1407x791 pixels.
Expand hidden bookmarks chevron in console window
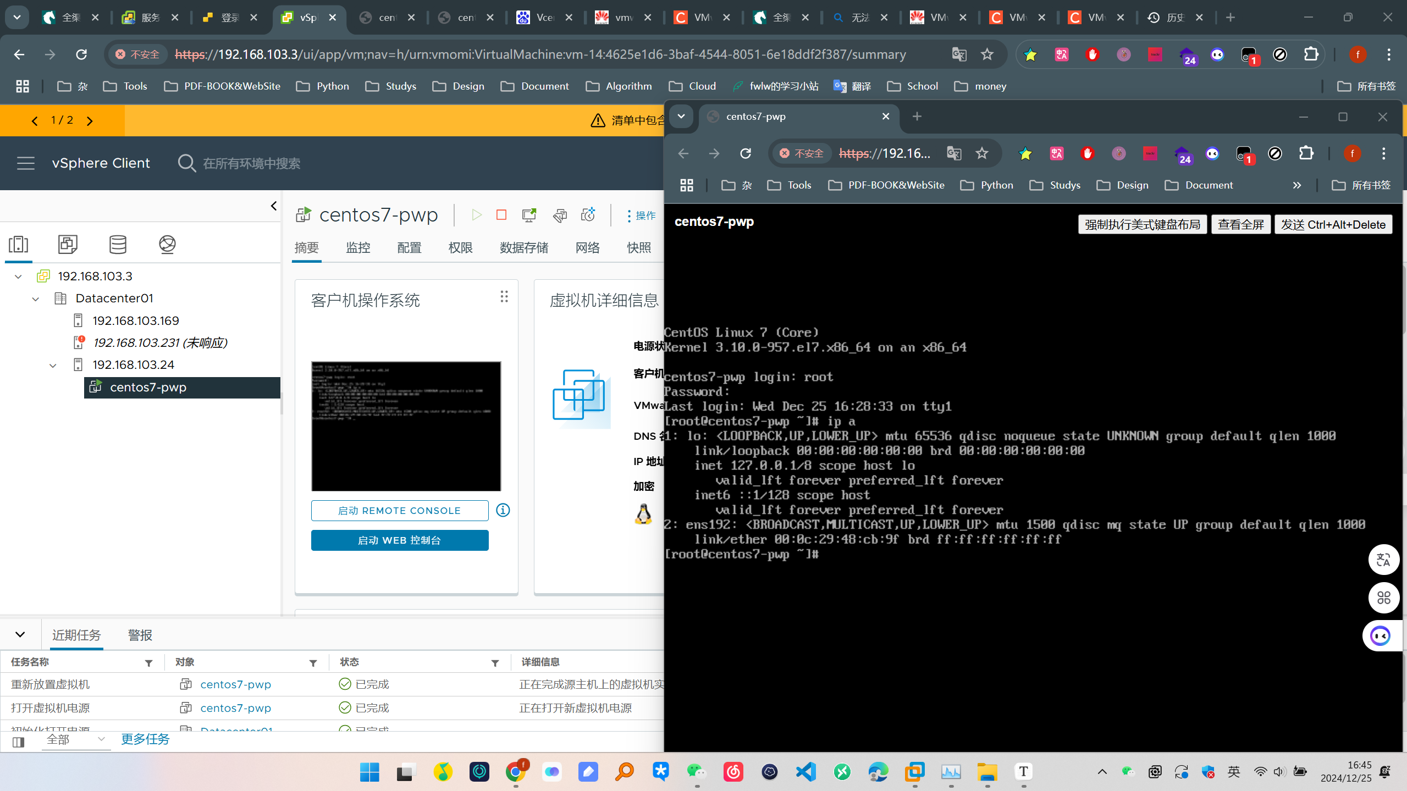pyautogui.click(x=1296, y=185)
